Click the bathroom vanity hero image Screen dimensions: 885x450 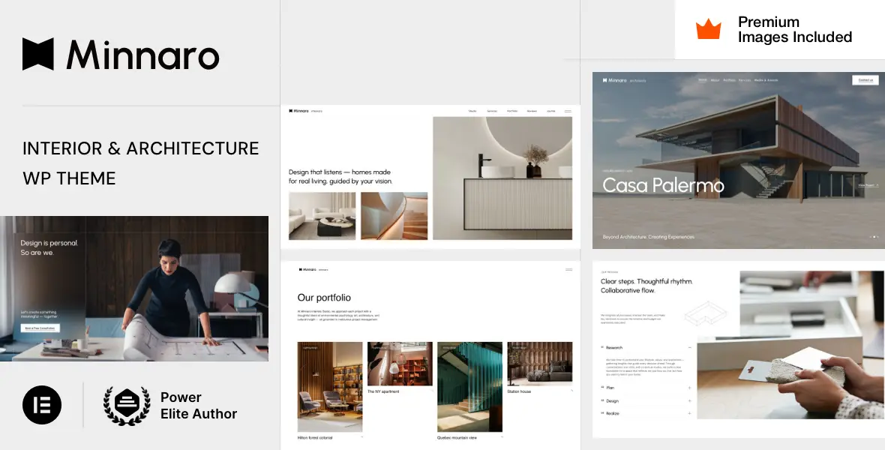click(502, 178)
